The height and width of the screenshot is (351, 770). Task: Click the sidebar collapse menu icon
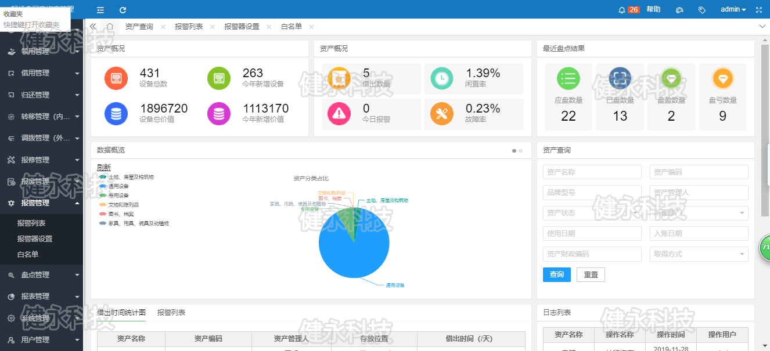point(100,10)
